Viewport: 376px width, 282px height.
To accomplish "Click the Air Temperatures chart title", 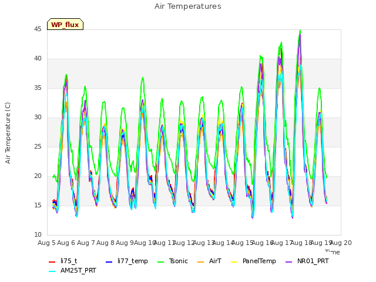I will 188,6.
